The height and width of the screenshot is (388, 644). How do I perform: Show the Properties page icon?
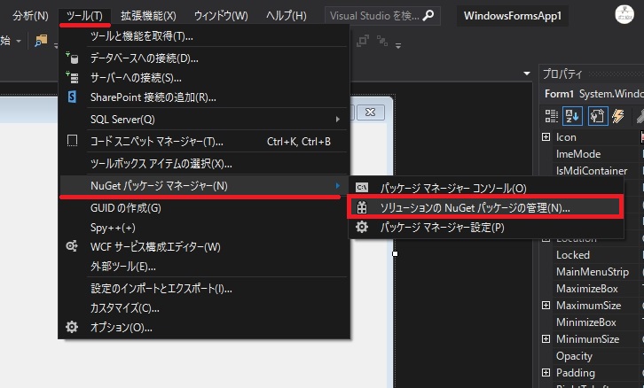click(x=598, y=116)
